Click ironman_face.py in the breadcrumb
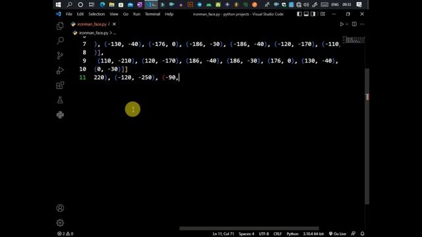Screen dimensions: 422x237 94,33
